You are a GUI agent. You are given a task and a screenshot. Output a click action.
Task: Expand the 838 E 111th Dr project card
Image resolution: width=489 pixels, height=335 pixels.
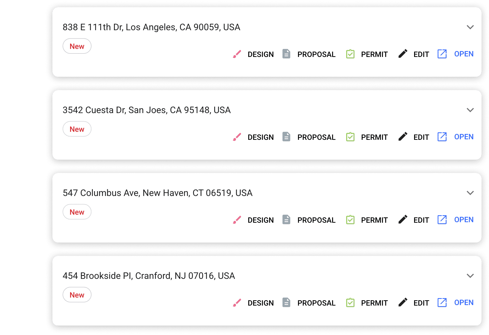coord(470,27)
